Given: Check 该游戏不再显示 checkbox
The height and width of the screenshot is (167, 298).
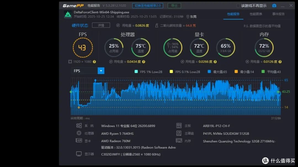Looking at the screenshot, I should click(238, 6).
